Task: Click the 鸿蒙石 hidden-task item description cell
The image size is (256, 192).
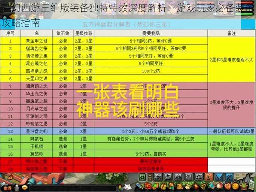Action: pos(151,139)
